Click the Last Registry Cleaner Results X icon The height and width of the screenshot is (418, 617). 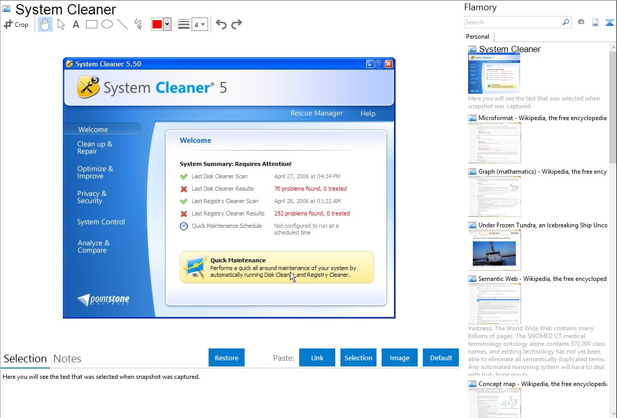point(184,213)
